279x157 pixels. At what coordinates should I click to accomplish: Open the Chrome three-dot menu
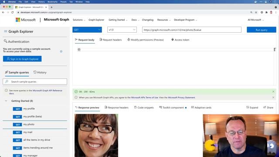(276, 12)
